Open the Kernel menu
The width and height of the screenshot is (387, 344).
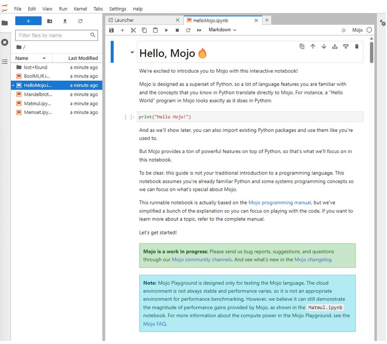tap(80, 9)
